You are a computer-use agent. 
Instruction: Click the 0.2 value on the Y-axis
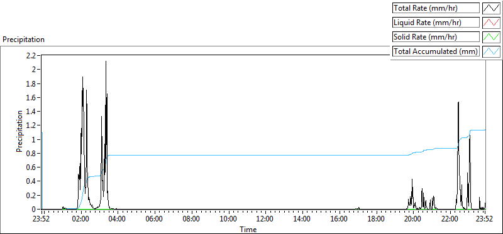coord(31,196)
